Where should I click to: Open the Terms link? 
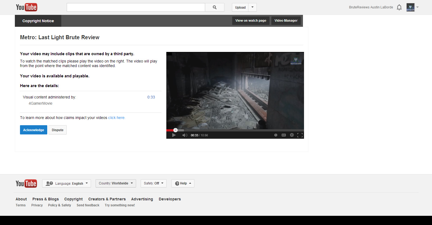pyautogui.click(x=21, y=205)
